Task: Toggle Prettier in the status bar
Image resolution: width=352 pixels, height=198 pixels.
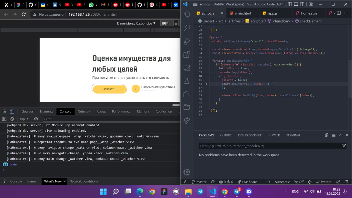Action: click(x=324, y=182)
